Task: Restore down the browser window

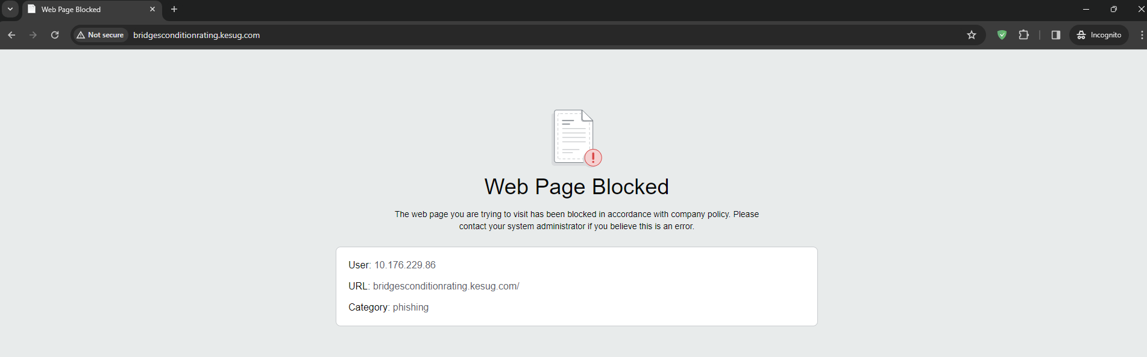Action: coord(1114,9)
